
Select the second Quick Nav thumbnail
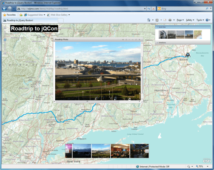pos(171,34)
